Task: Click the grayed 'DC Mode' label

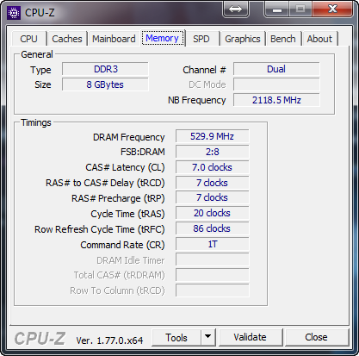Action: pyautogui.click(x=207, y=84)
